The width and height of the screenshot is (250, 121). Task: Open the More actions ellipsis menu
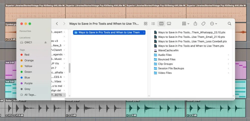213,24
